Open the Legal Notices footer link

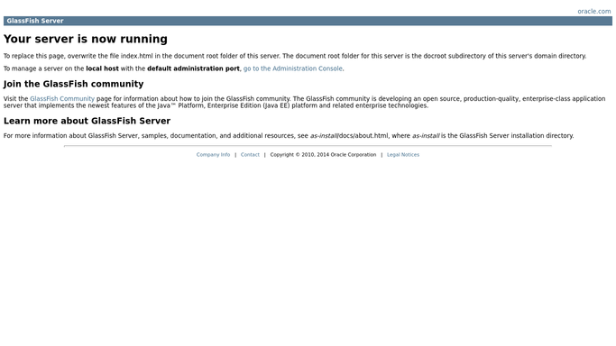(403, 155)
